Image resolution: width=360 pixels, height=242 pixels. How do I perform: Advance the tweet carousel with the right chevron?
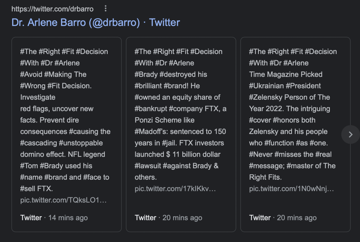(350, 134)
